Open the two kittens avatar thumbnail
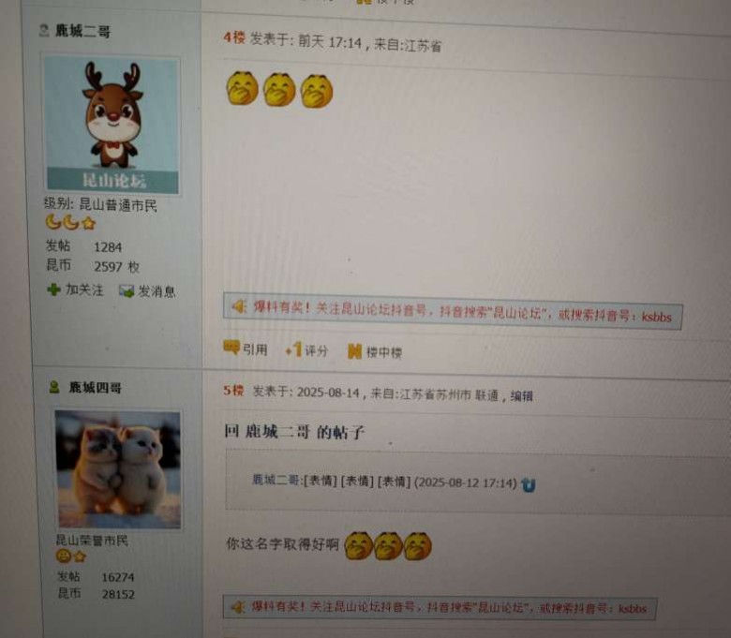Image resolution: width=731 pixels, height=638 pixels. (118, 469)
